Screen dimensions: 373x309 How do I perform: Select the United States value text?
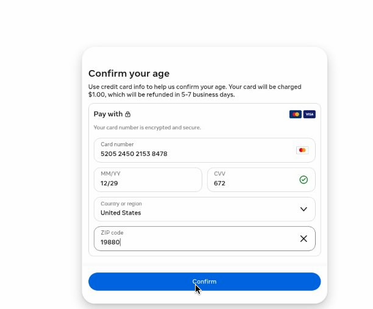[121, 213]
